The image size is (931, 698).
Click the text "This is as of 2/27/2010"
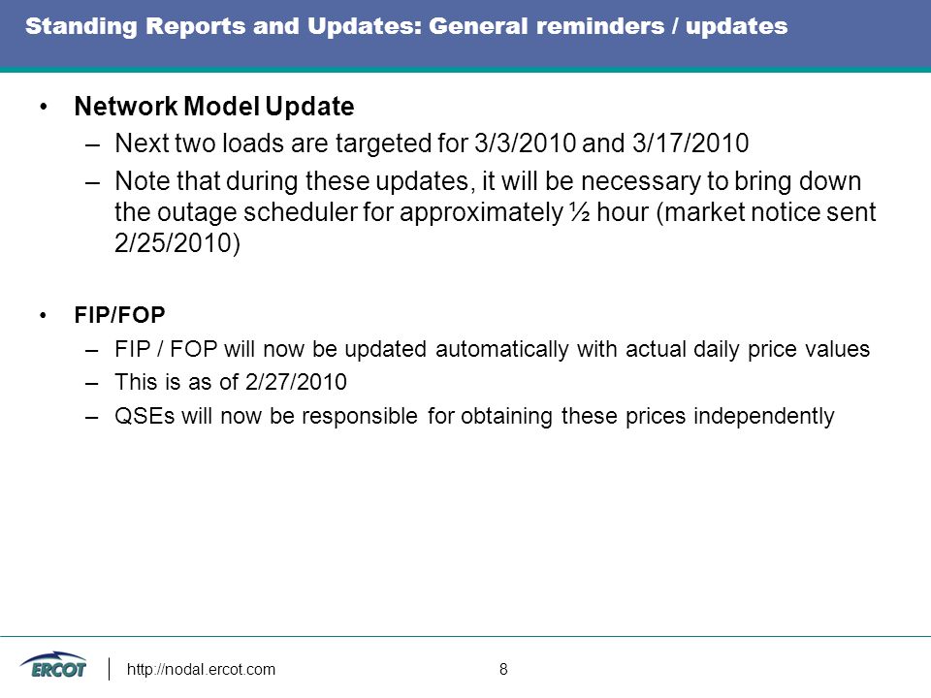(231, 382)
